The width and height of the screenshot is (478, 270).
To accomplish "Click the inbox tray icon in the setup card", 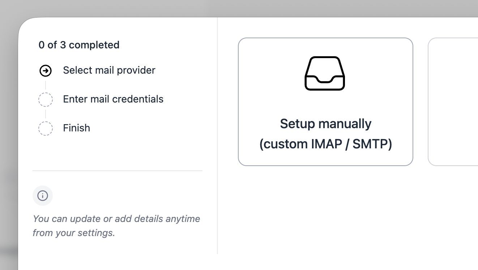I will [x=325, y=73].
